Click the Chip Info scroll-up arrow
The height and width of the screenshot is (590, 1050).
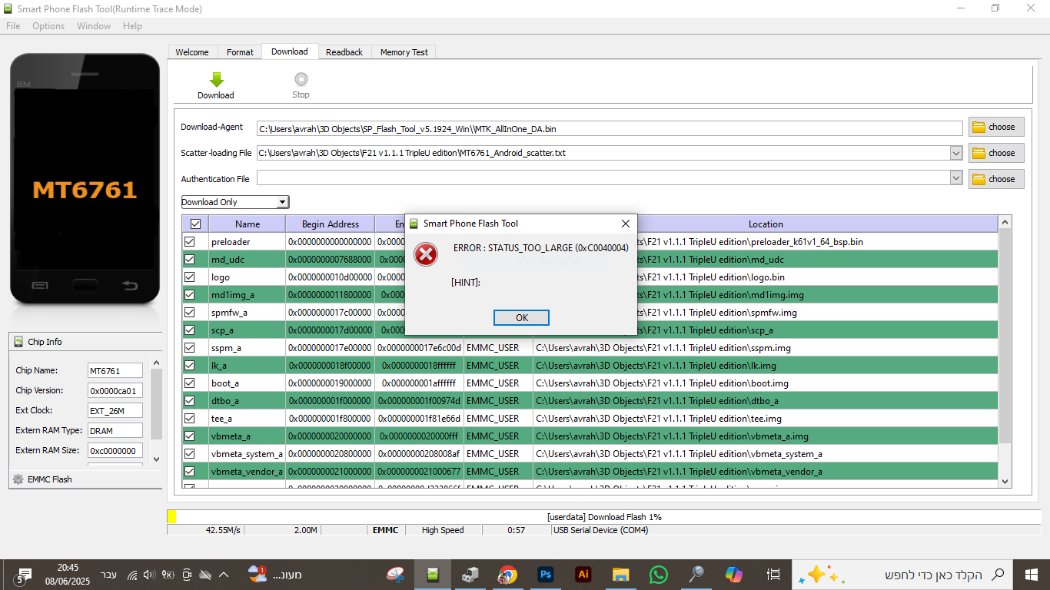[157, 363]
